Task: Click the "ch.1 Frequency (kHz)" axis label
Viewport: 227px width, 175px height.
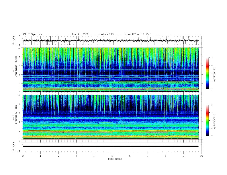Action: click(15, 67)
